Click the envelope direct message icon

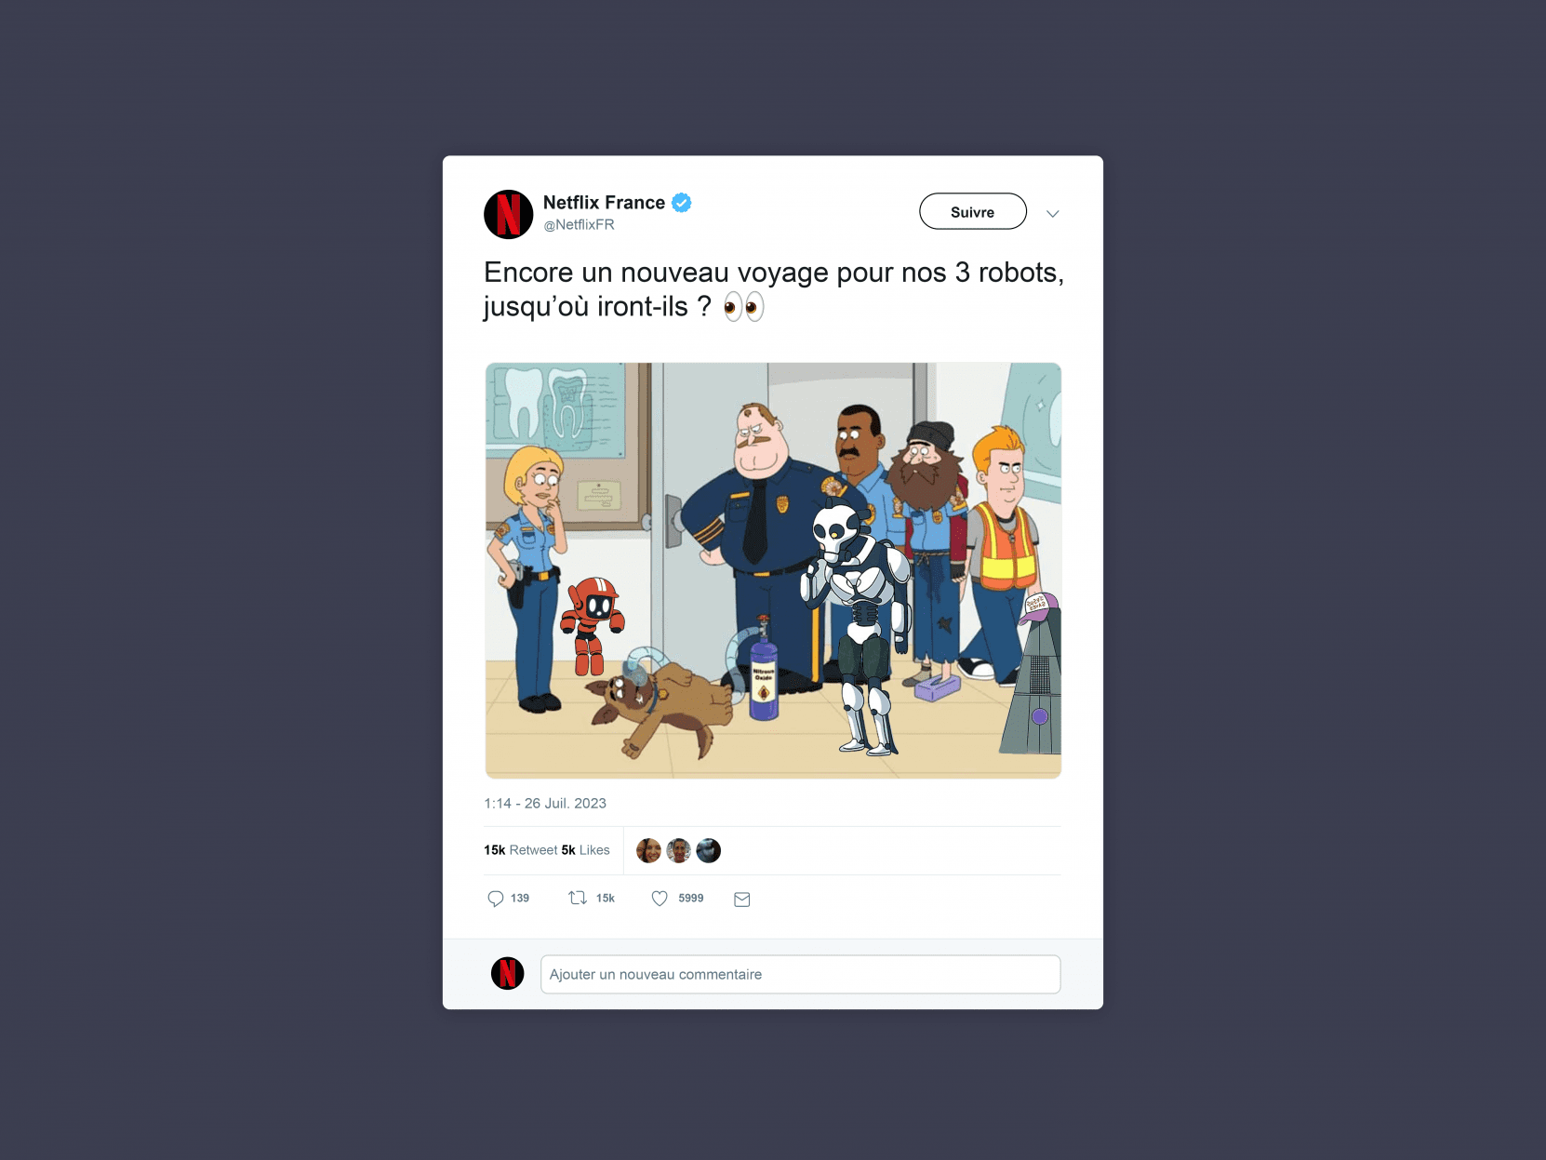tap(742, 900)
